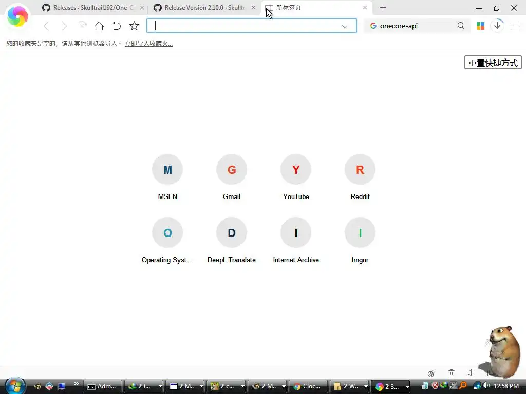Screen dimensions: 526x394
Task: Click the refresh page icon
Action: pos(82,25)
